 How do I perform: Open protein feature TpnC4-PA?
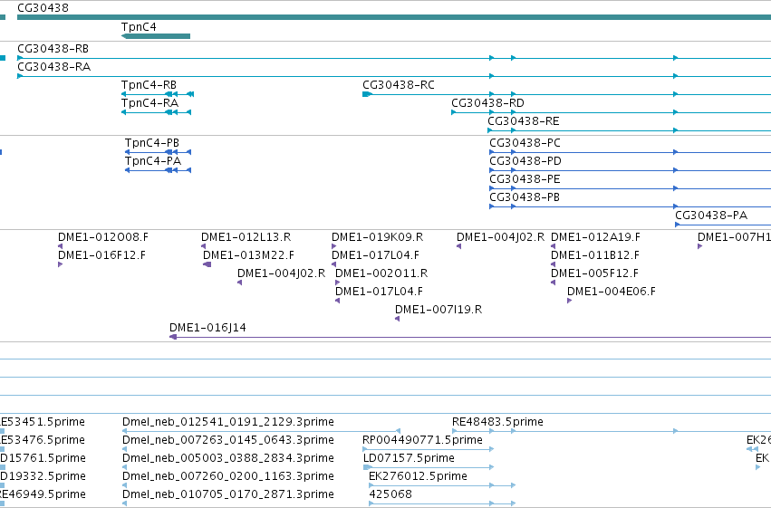coord(158,170)
